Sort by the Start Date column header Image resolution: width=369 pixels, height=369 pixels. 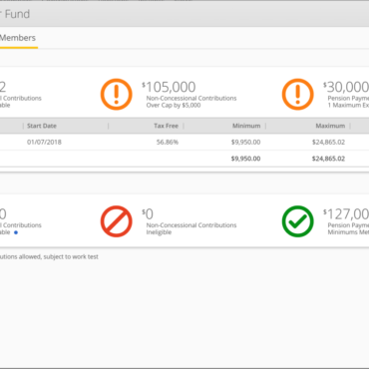pos(42,126)
